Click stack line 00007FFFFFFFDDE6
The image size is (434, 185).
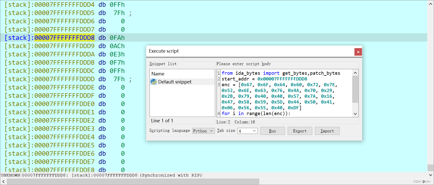pyautogui.click(x=65, y=153)
